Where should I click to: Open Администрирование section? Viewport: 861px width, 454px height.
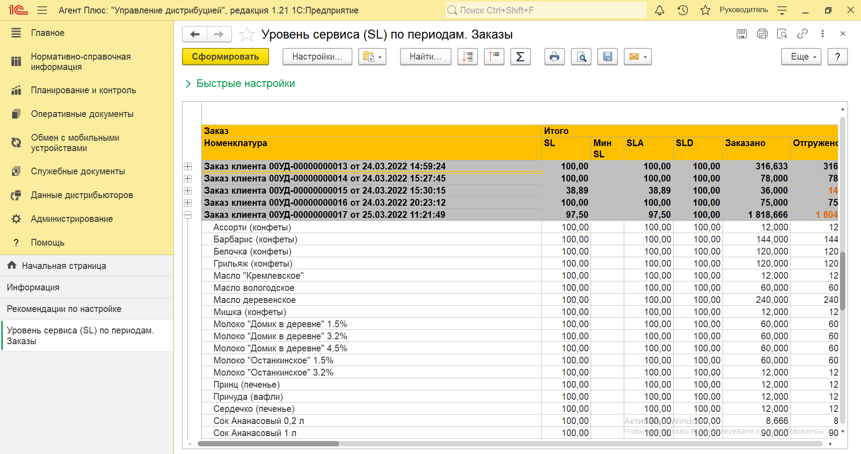pyautogui.click(x=87, y=219)
